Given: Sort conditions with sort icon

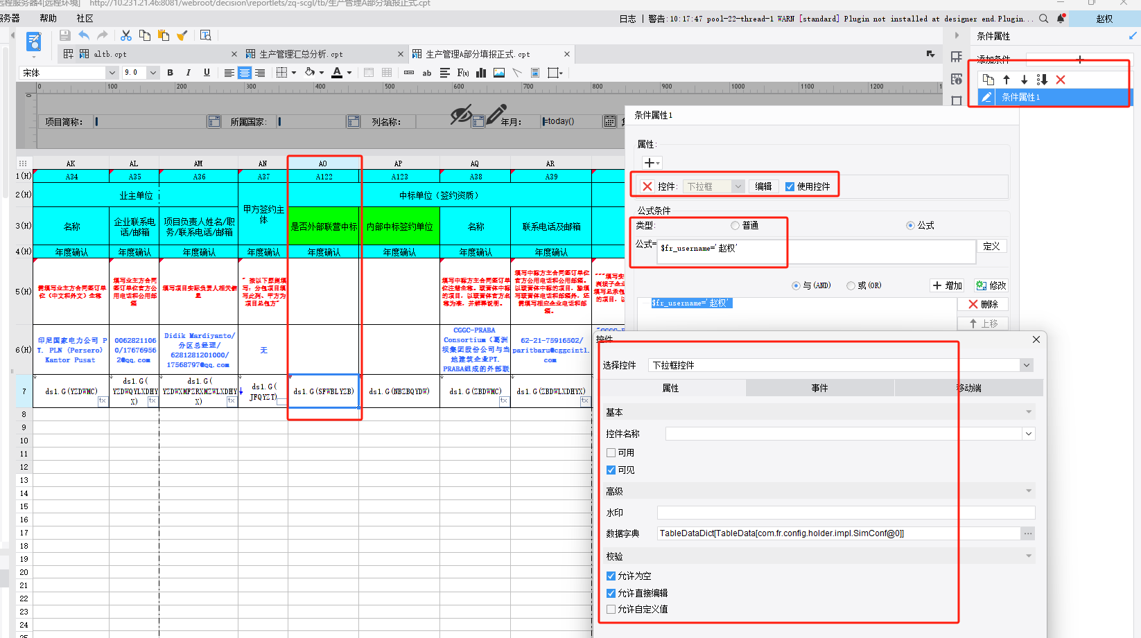Looking at the screenshot, I should [x=1042, y=80].
